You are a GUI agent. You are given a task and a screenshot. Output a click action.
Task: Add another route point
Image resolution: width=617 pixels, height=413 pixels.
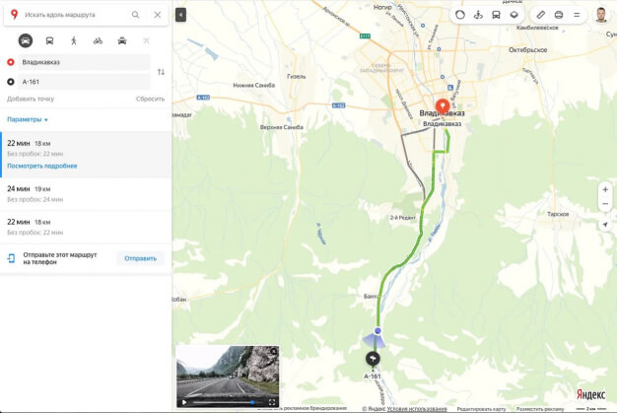(x=31, y=99)
